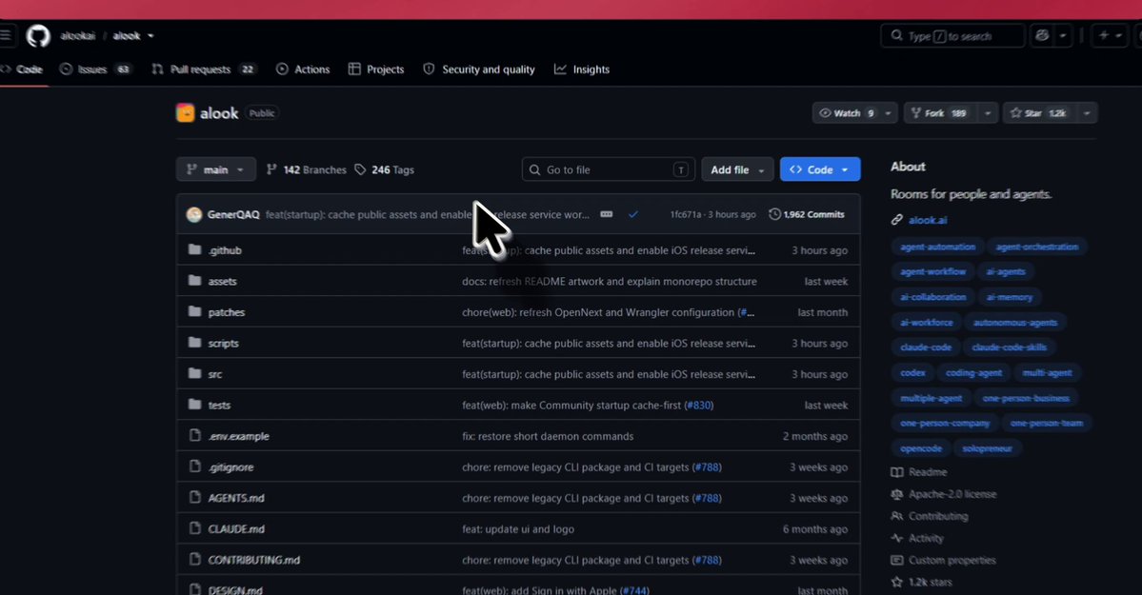Click the alook repository avatar icon
The height and width of the screenshot is (595, 1142).
[185, 113]
